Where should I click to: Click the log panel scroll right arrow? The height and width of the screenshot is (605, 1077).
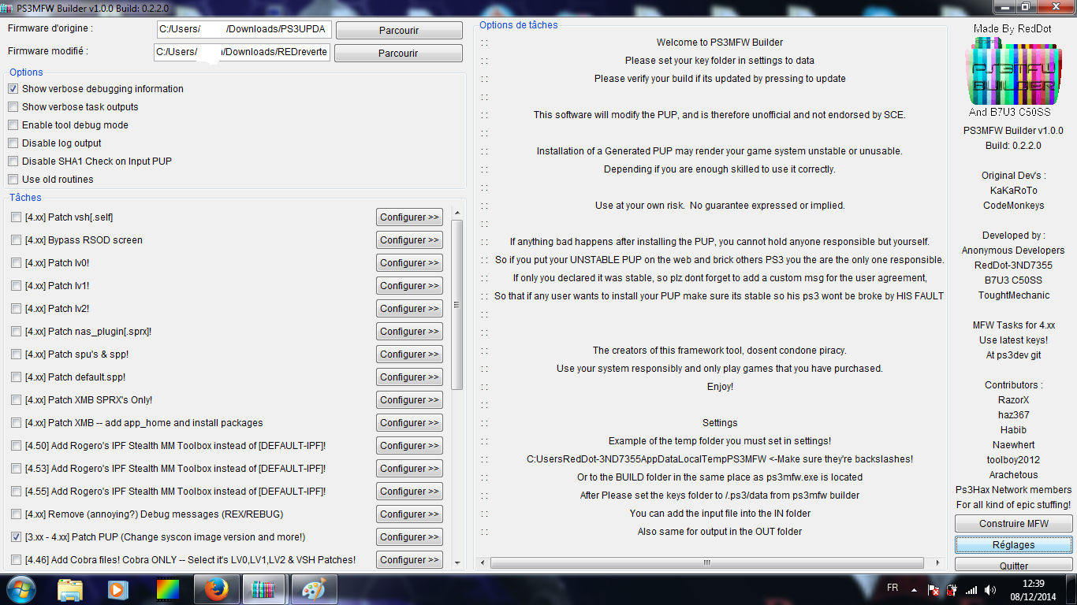click(937, 563)
